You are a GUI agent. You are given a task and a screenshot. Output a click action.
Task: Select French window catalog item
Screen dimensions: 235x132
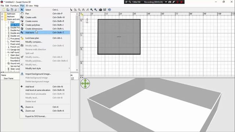tap(15, 47)
